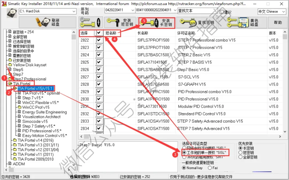
Task: Select the "SISL" single license radio button
Action: [184, 152]
